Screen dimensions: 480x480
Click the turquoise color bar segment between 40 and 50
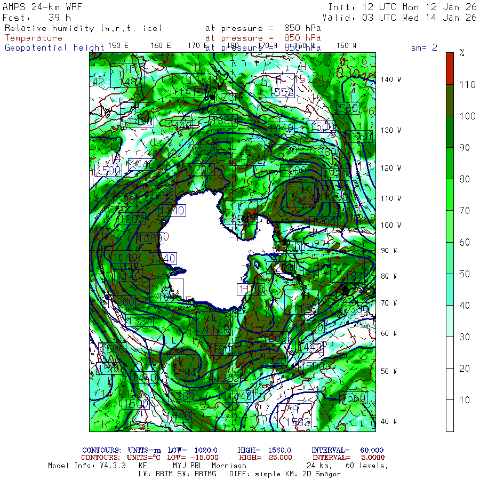(450, 289)
